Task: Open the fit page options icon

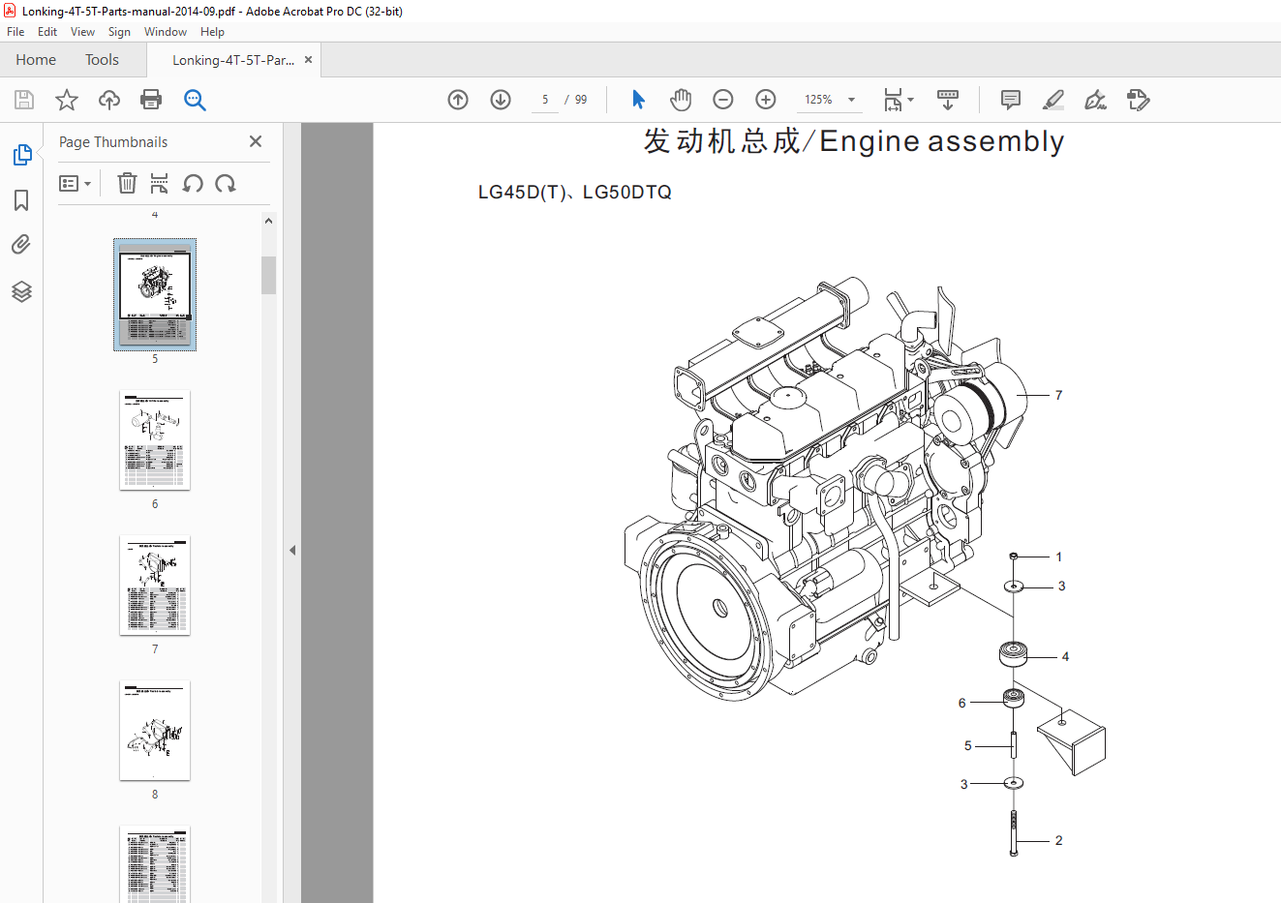Action: [899, 100]
